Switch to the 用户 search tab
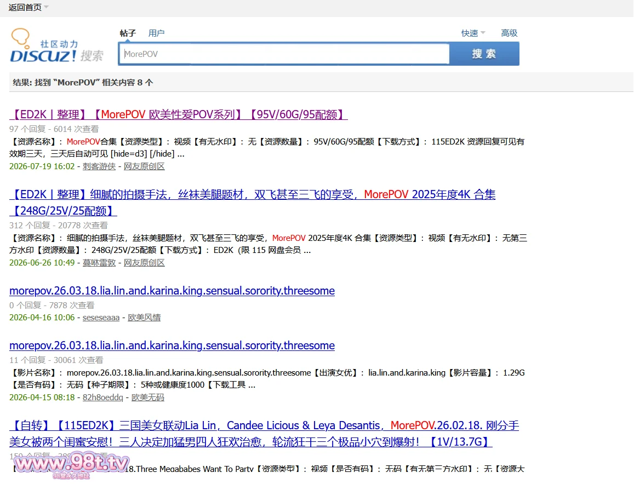 tap(156, 33)
